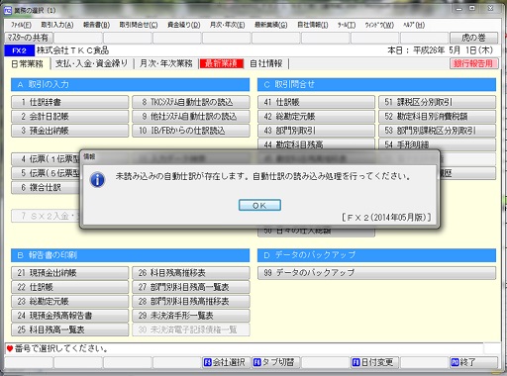Open the 自社情報(I) menu
Image resolution: width=507 pixels, height=376 pixels.
[x=313, y=25]
